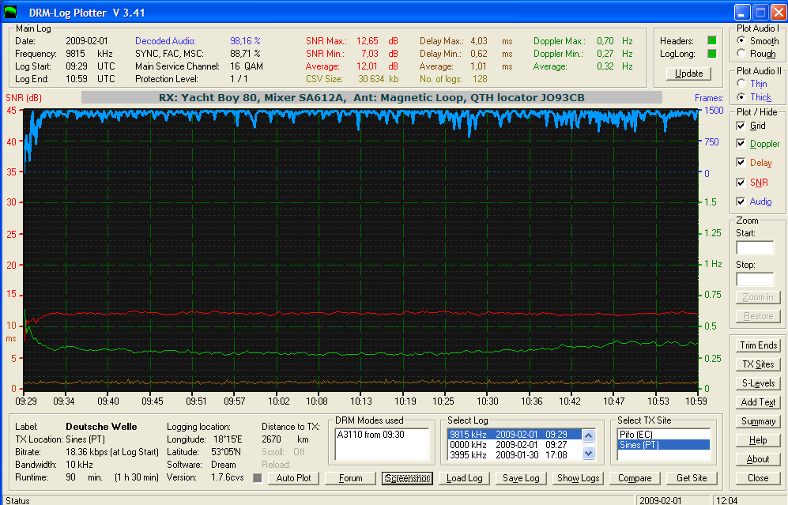
Task: Maximize the DRM-Log Plotter window
Action: click(760, 12)
